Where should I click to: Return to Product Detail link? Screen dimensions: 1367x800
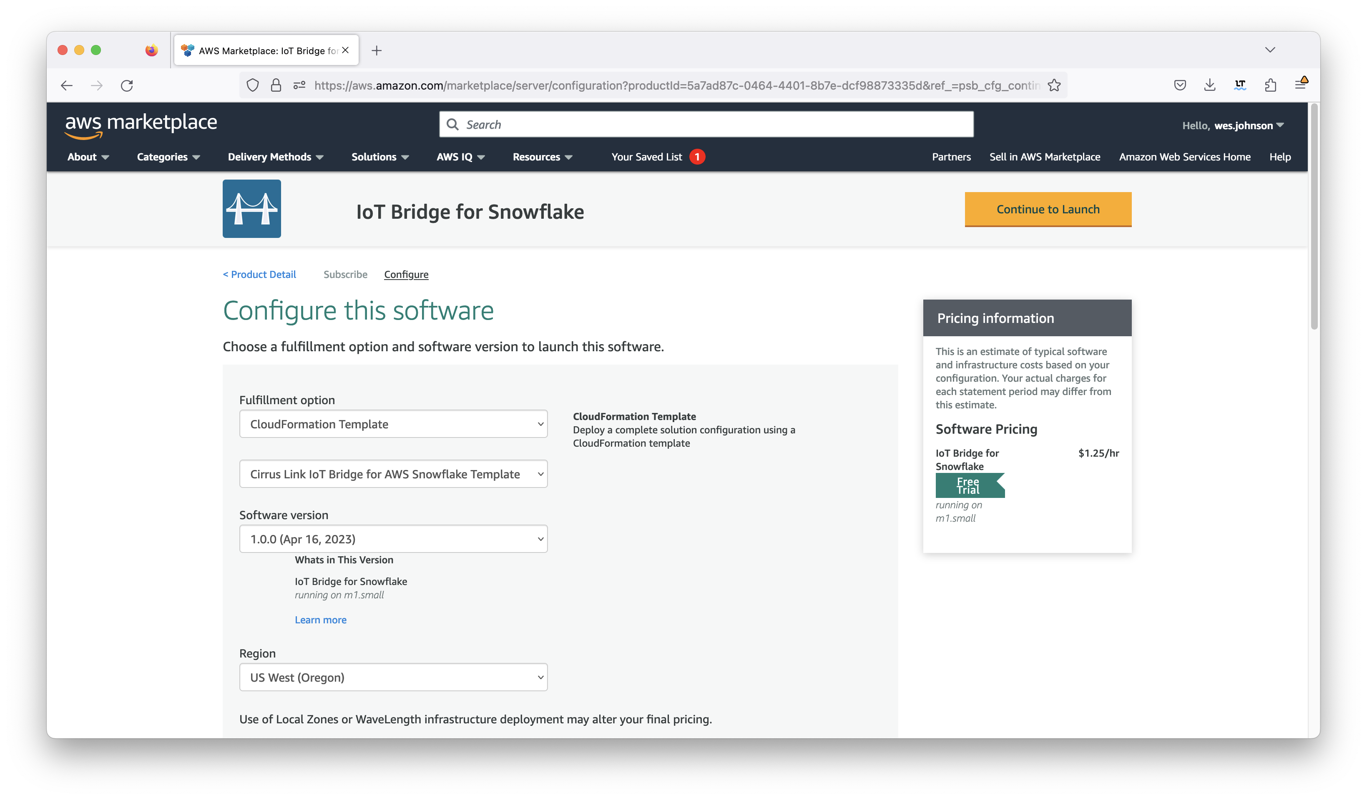259,274
